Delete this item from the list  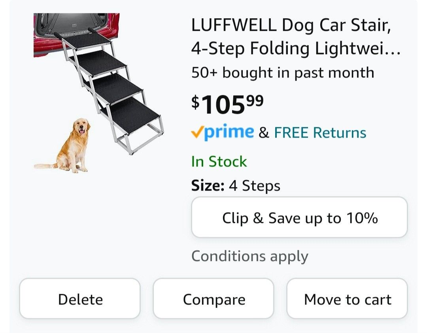(80, 299)
